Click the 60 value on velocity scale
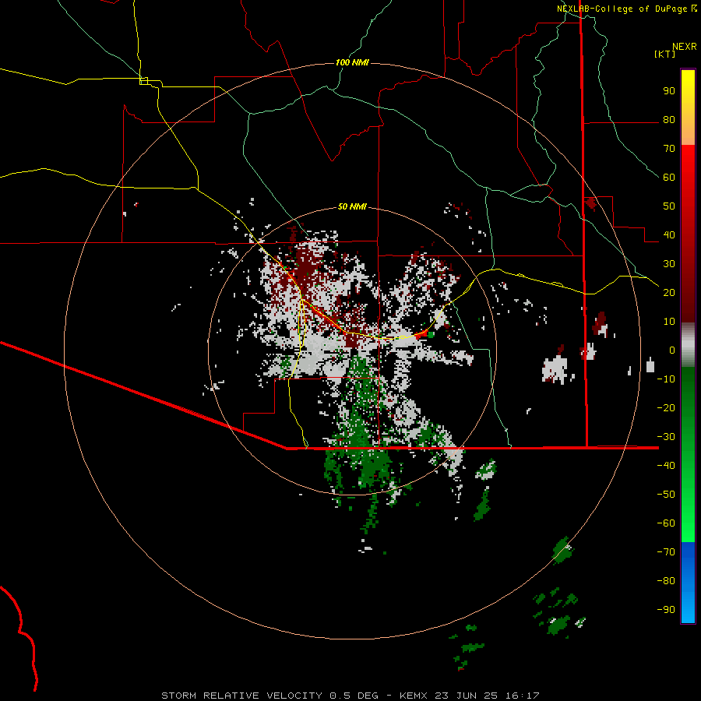The width and height of the screenshot is (701, 701). coord(669,177)
